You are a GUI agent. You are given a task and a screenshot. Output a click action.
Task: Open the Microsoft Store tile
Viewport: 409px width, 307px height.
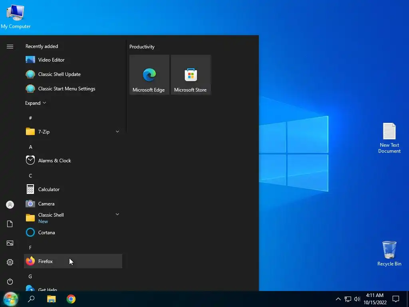191,75
